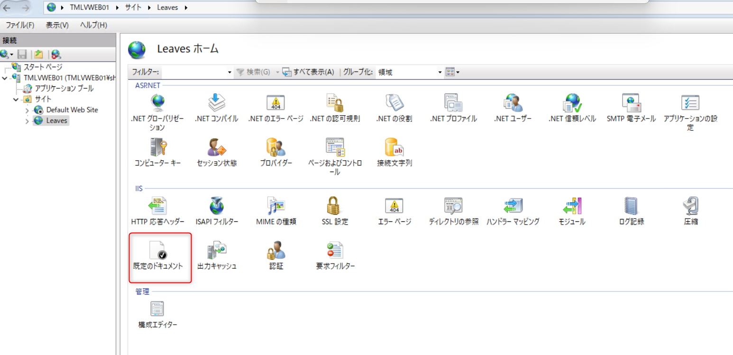Select アプリケーション プール in the connections tree

click(64, 89)
